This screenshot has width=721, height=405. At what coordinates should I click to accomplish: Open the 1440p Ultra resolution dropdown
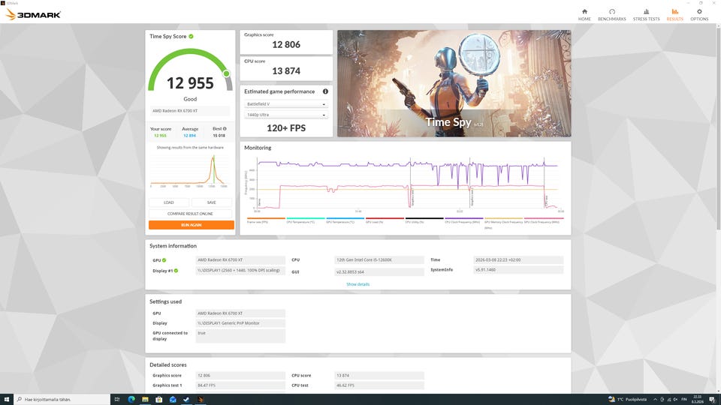point(286,115)
